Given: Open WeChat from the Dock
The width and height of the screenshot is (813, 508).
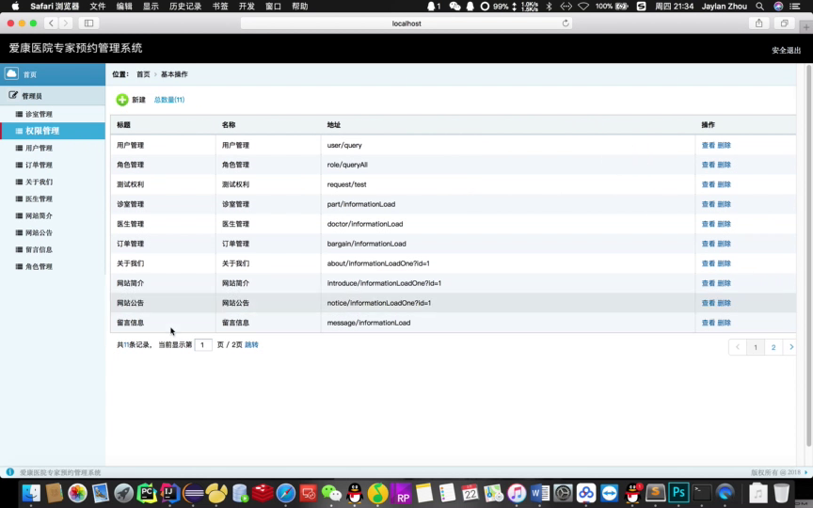Looking at the screenshot, I should (331, 492).
